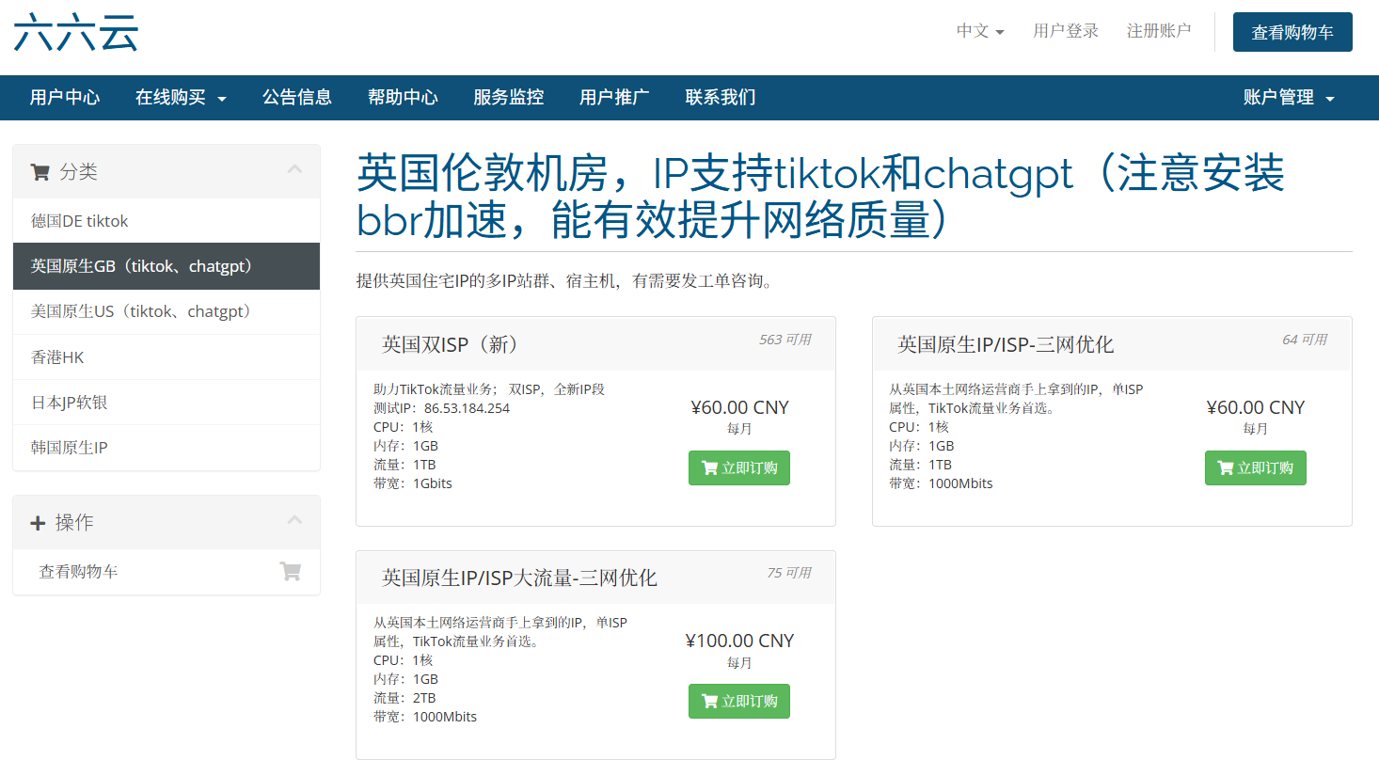This screenshot has width=1379, height=776.
Task: Click the cart icon on 英国双ISP 立即订购 button
Action: point(711,467)
